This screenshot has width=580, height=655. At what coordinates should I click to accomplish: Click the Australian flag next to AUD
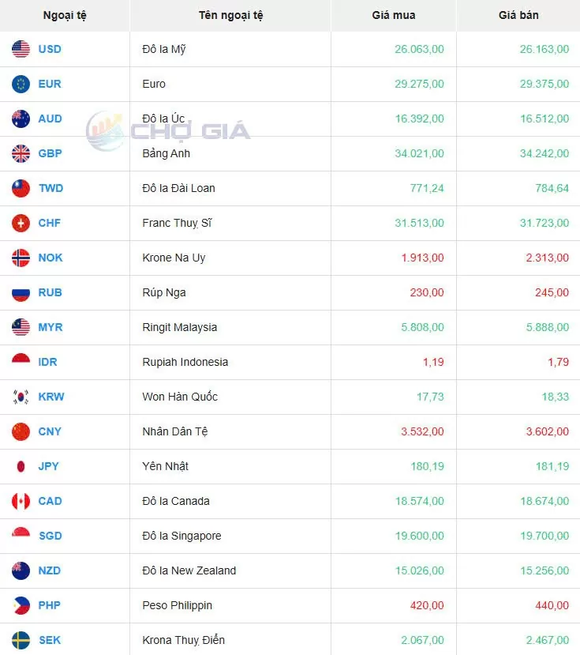21,119
